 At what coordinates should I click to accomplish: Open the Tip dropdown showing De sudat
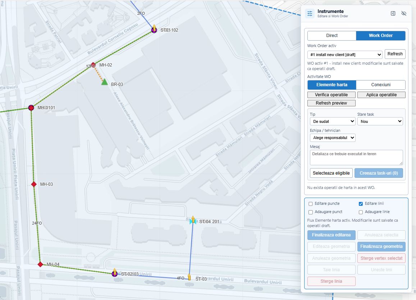tap(333, 121)
